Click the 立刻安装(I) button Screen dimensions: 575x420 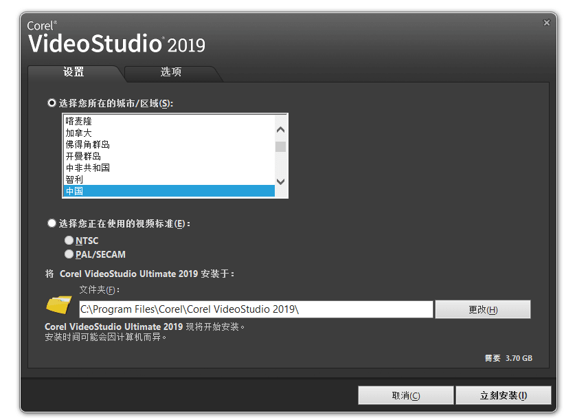point(504,395)
